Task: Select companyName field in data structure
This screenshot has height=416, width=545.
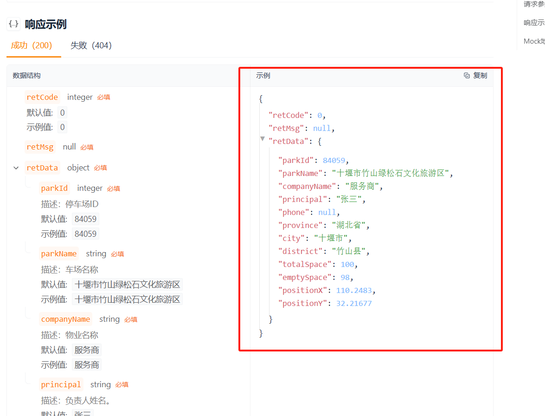Action: (65, 319)
